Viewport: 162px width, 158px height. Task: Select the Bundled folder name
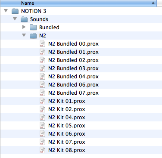click(49, 28)
